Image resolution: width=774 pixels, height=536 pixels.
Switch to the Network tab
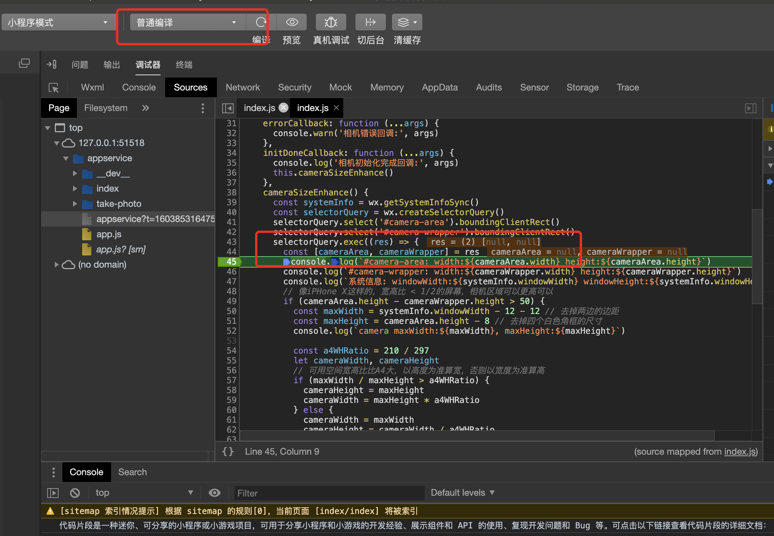pyautogui.click(x=243, y=87)
